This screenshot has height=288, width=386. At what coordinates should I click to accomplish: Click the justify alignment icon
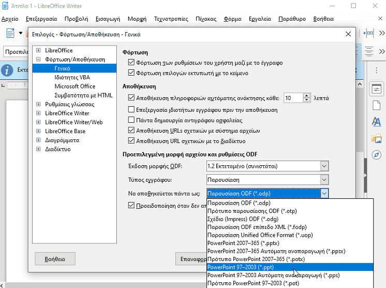click(369, 51)
